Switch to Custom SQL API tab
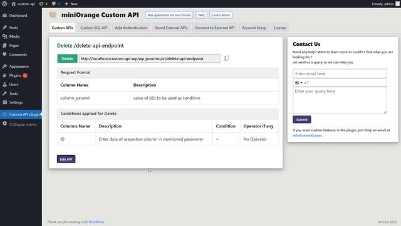This screenshot has width=401, height=226. (94, 28)
